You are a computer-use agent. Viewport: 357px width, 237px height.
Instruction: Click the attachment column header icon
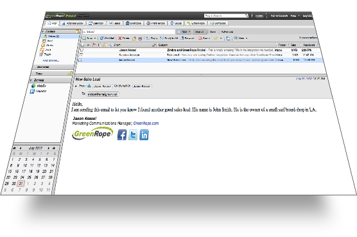point(109,45)
